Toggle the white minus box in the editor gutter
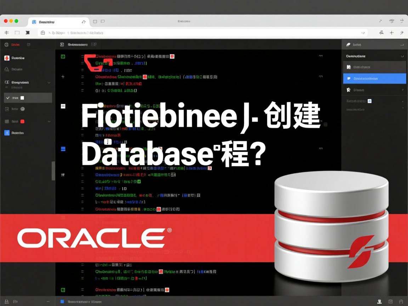Screen dimensions: 408x306 point(63,106)
